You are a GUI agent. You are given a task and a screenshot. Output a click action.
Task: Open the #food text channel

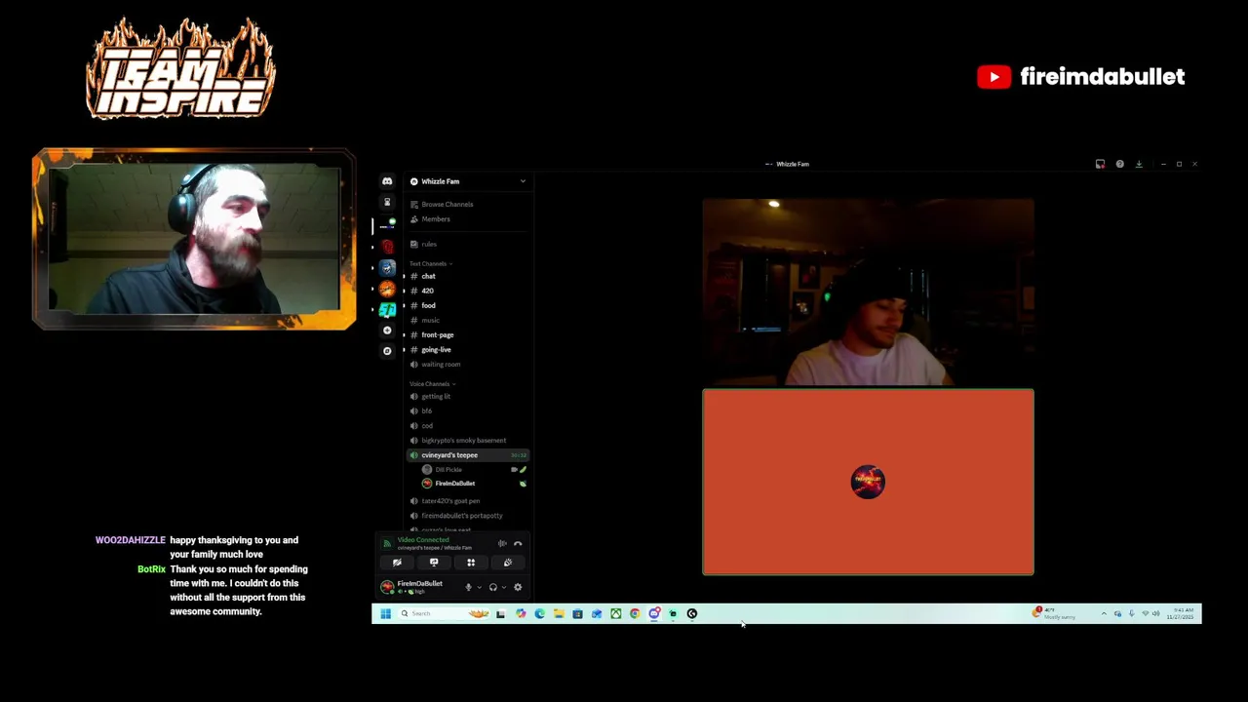pos(468,305)
